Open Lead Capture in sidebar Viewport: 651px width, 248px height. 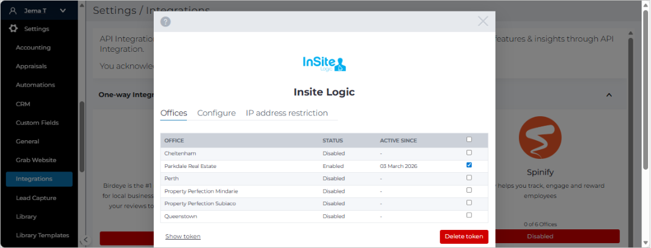pyautogui.click(x=36, y=198)
